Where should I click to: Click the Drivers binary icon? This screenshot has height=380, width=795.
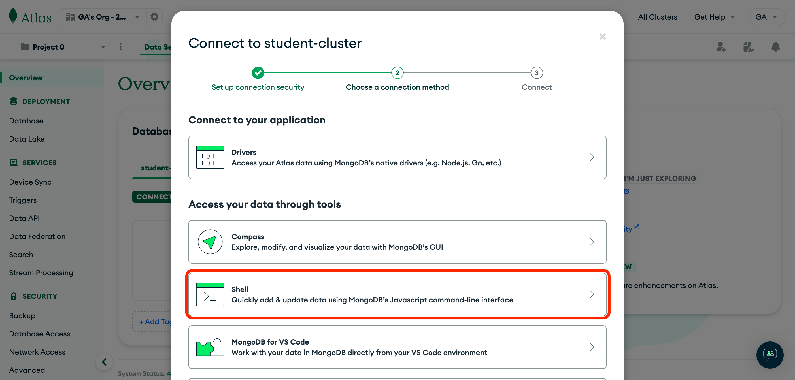210,157
